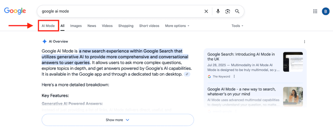Click thumbnail of UK AI Mode article
This screenshot has height=130, width=333.
coord(293,62)
